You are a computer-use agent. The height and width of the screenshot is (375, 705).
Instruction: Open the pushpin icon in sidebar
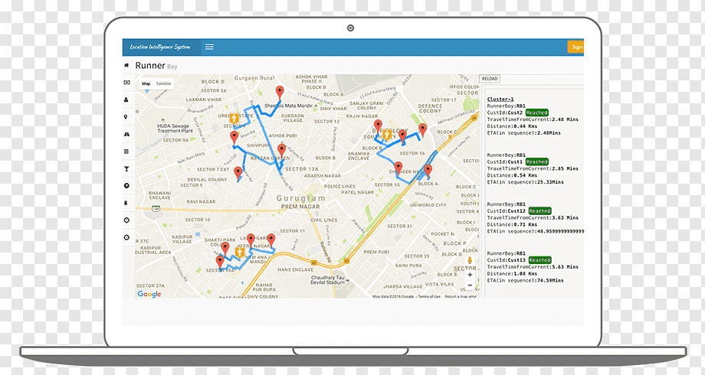126,203
